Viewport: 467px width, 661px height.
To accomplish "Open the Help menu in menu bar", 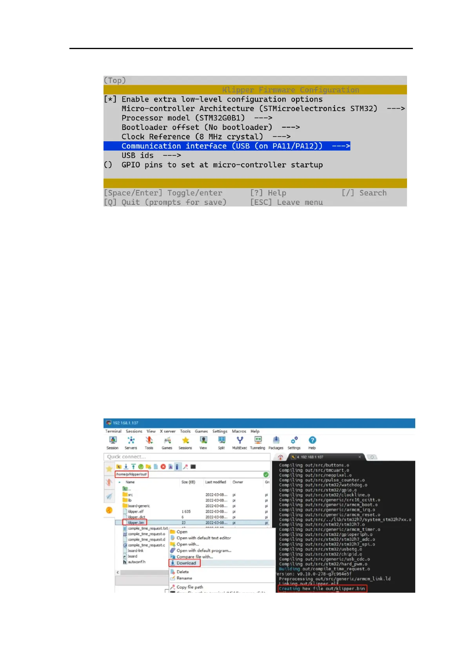I will (x=255, y=431).
